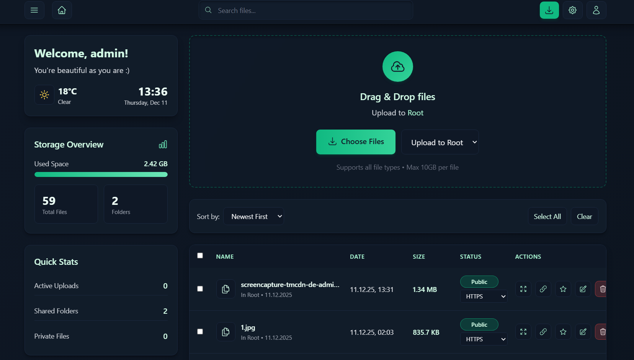Expand the Newest First sort dropdown
634x360 pixels.
click(253, 216)
